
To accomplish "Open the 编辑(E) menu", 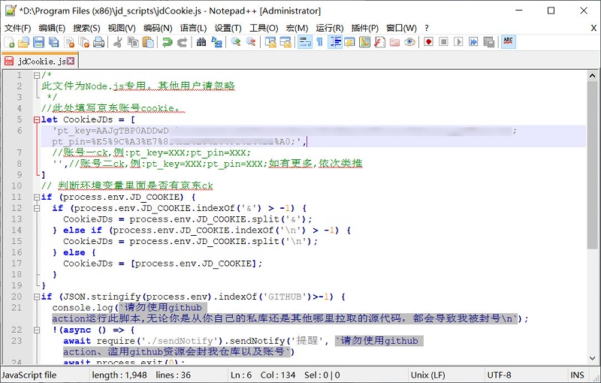I will pos(52,28).
